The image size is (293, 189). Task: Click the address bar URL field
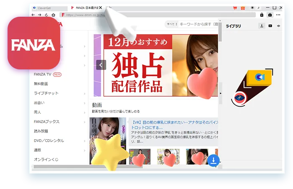158,15
